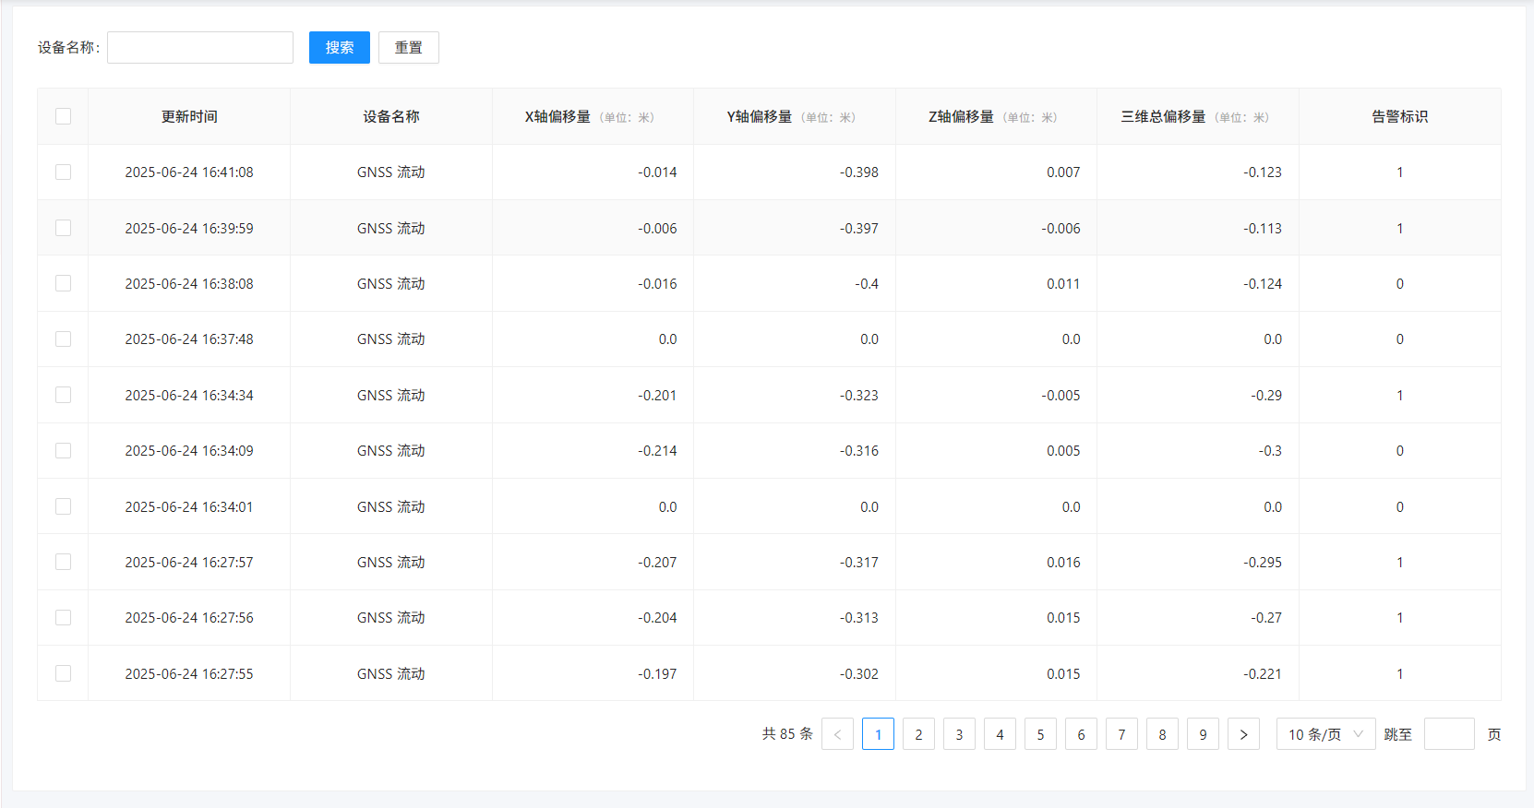Click the next page arrow icon
The height and width of the screenshot is (808, 1534).
1243,734
